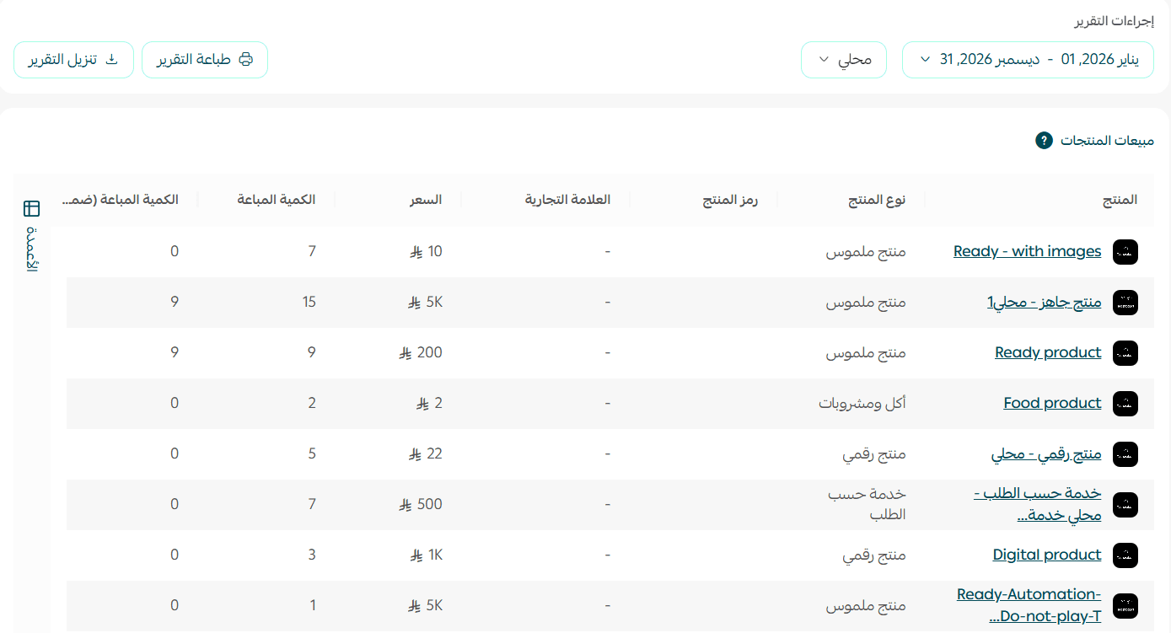Click the price 22 cell

click(426, 453)
